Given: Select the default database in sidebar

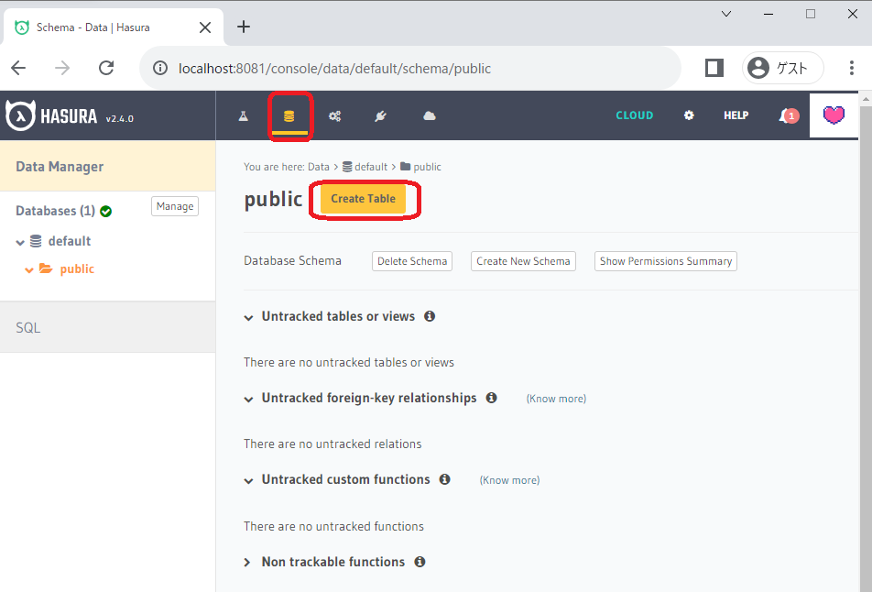Looking at the screenshot, I should click(x=69, y=241).
